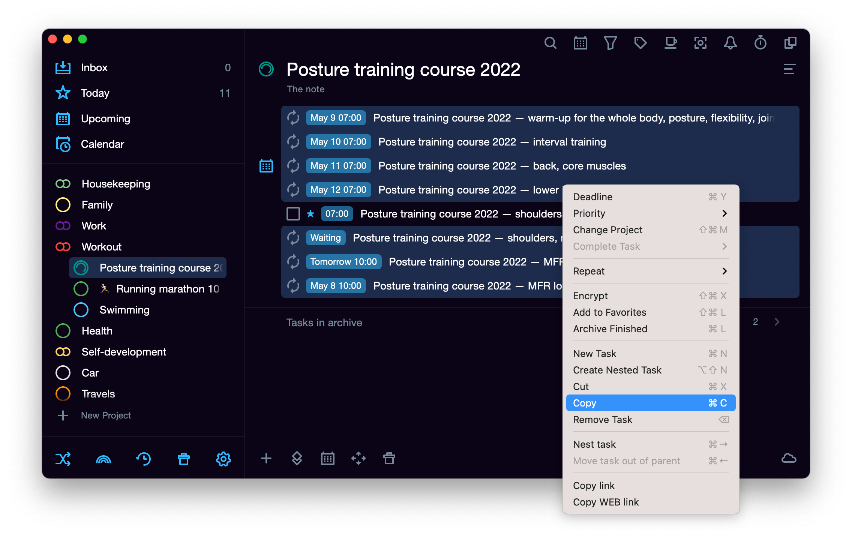Go to next archive page arrow
The height and width of the screenshot is (534, 852).
click(x=777, y=322)
